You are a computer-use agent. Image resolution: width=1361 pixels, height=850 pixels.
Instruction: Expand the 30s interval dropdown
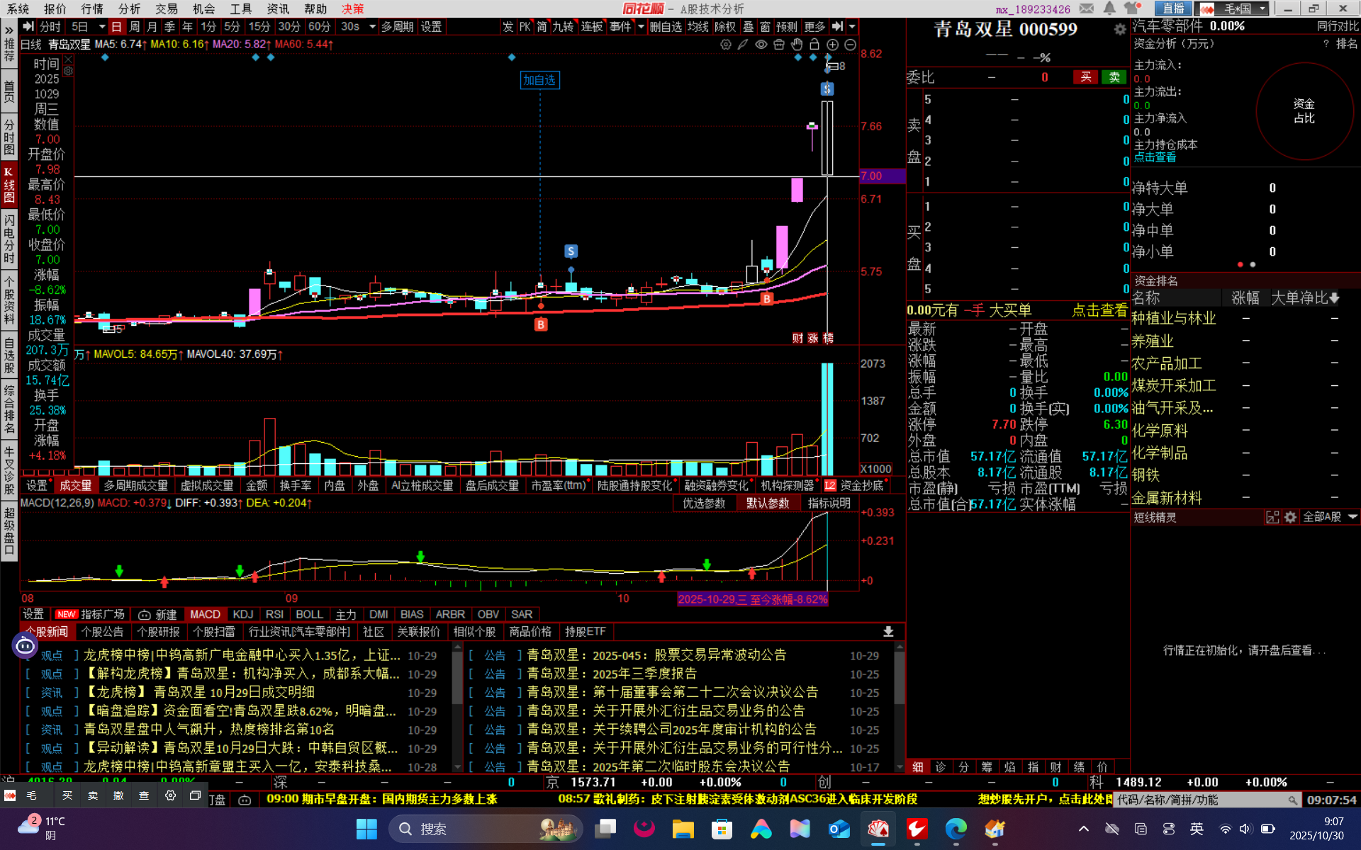point(372,27)
